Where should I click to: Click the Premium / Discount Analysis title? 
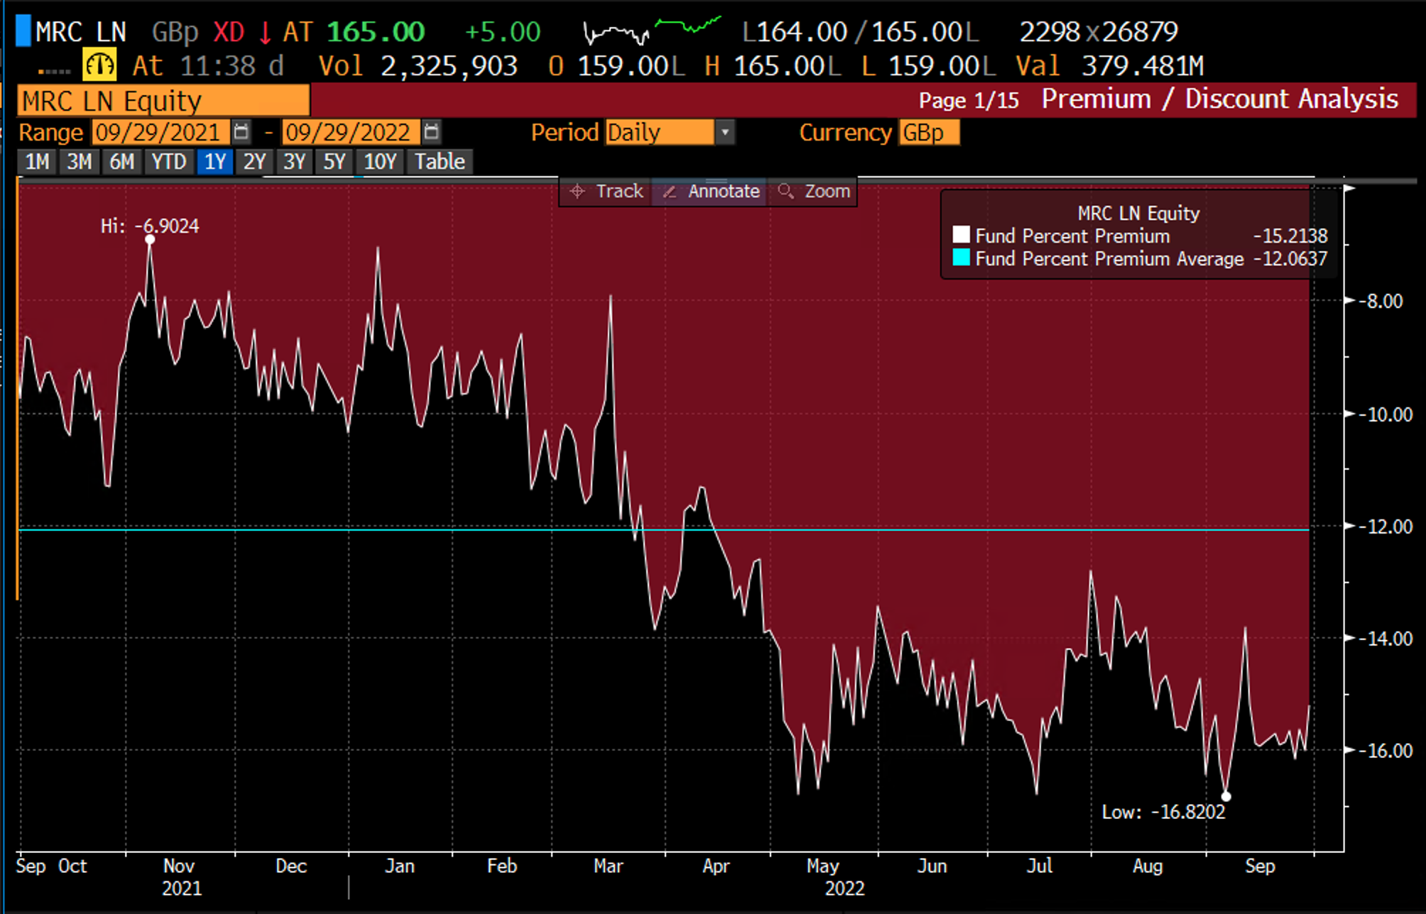1219,99
